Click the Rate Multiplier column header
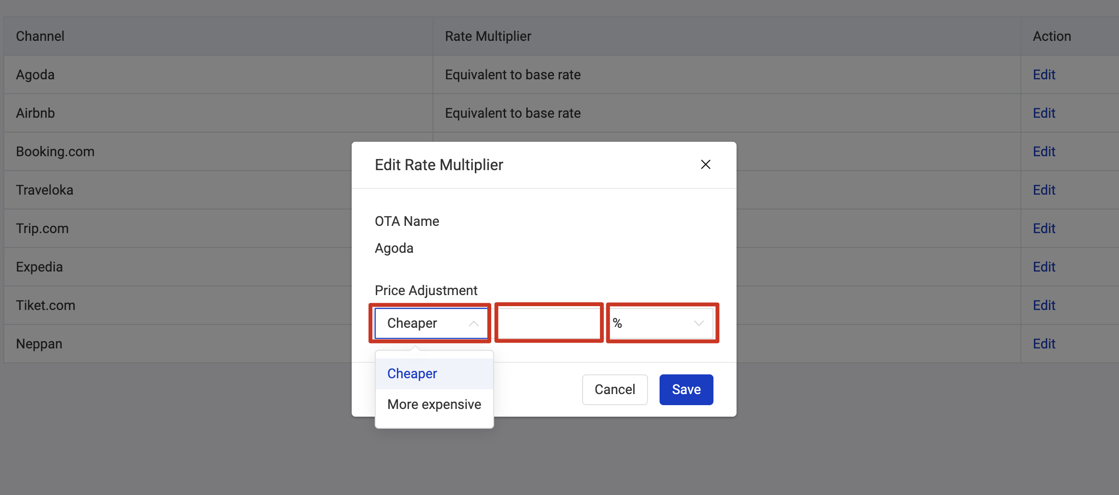1119x495 pixels. pyautogui.click(x=488, y=36)
